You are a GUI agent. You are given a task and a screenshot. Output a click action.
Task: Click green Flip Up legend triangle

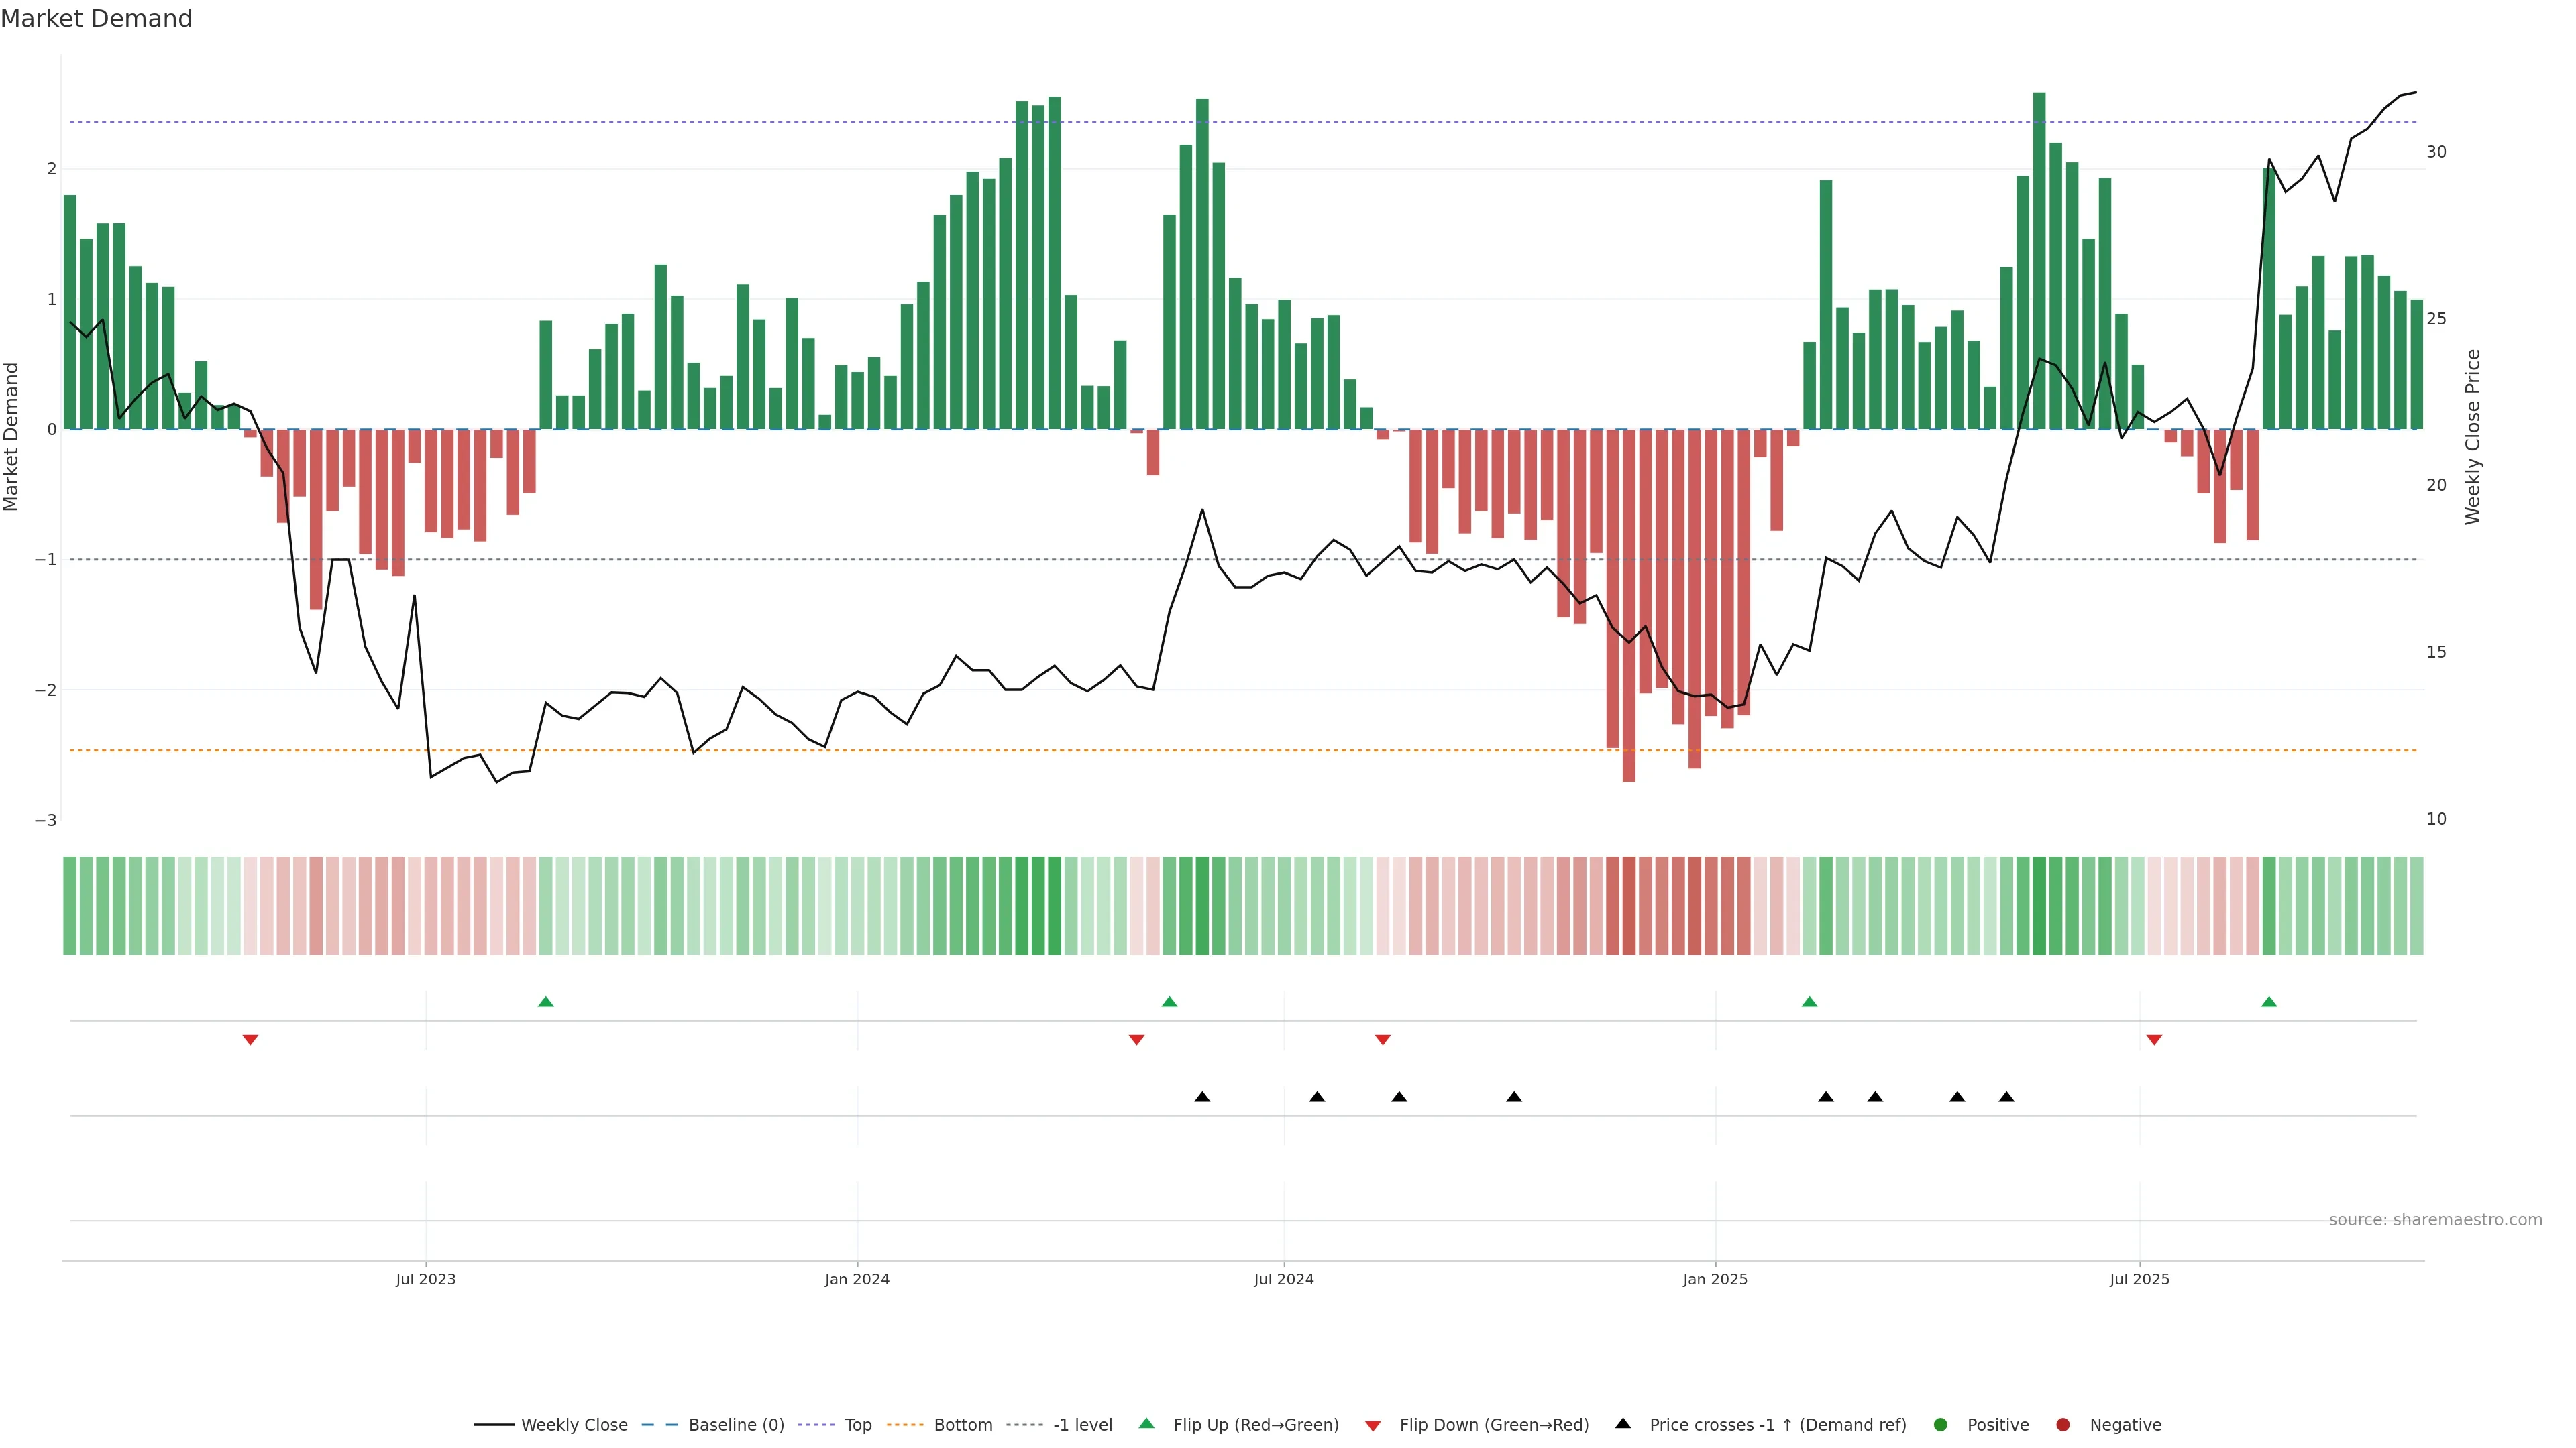[x=1147, y=1424]
